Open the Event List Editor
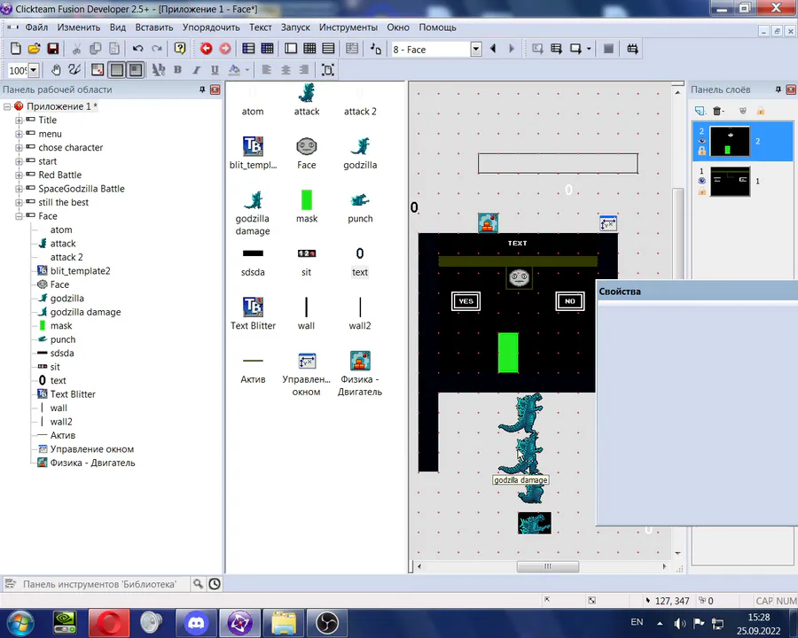 [x=328, y=49]
